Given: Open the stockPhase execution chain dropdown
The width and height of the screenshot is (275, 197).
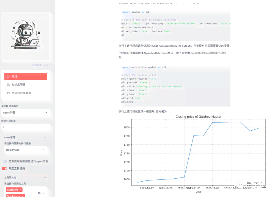Looking at the screenshot, I should pos(25,150).
